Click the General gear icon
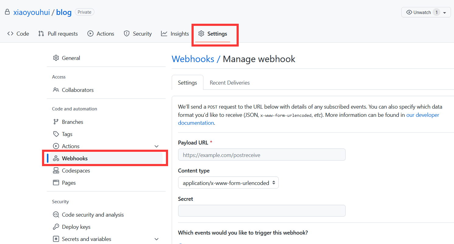Viewport: 454px width, 244px height. click(56, 58)
